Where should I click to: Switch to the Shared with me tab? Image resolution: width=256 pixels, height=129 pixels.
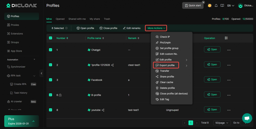(77, 19)
